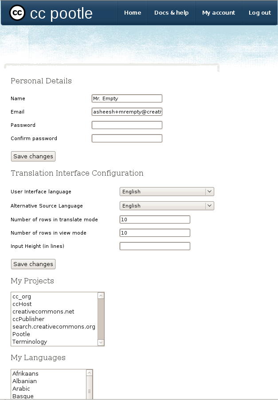Select Terminology in My Projects list
This screenshot has width=278, height=400.
(30, 342)
